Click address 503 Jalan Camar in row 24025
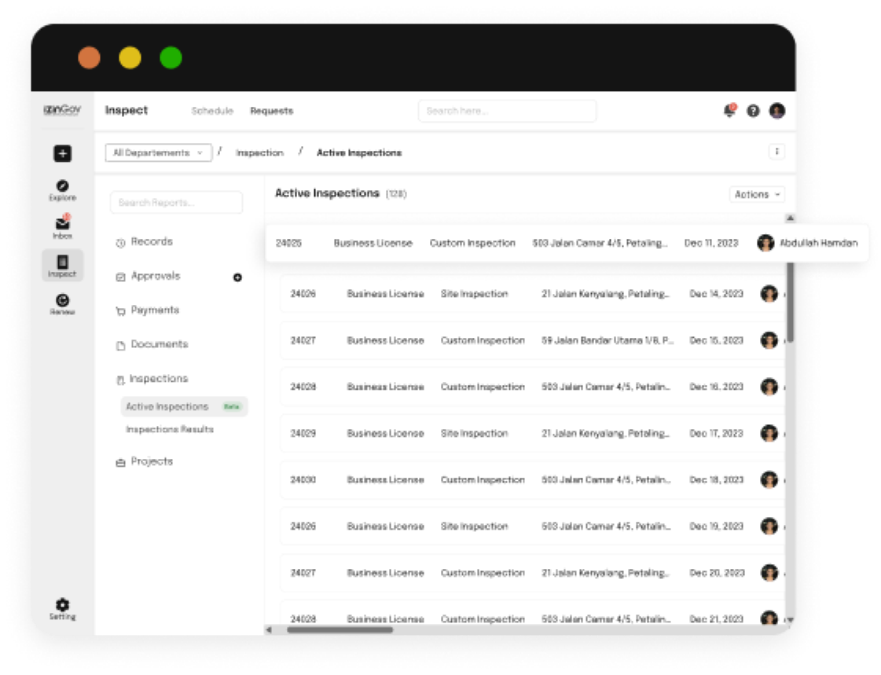Image resolution: width=881 pixels, height=675 pixels. point(600,243)
